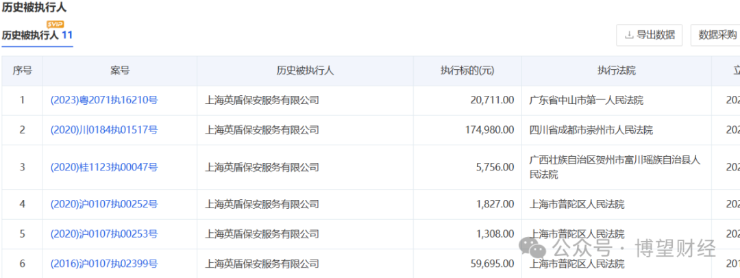Click the 历史被执行人 column header

pyautogui.click(x=305, y=71)
